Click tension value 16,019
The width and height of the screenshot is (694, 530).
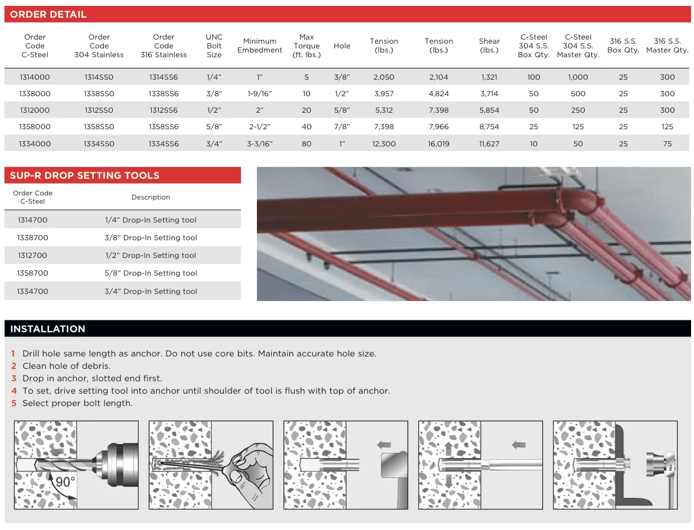pyautogui.click(x=439, y=144)
